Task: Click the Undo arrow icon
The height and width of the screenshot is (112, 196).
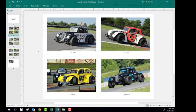Action: click(13, 2)
